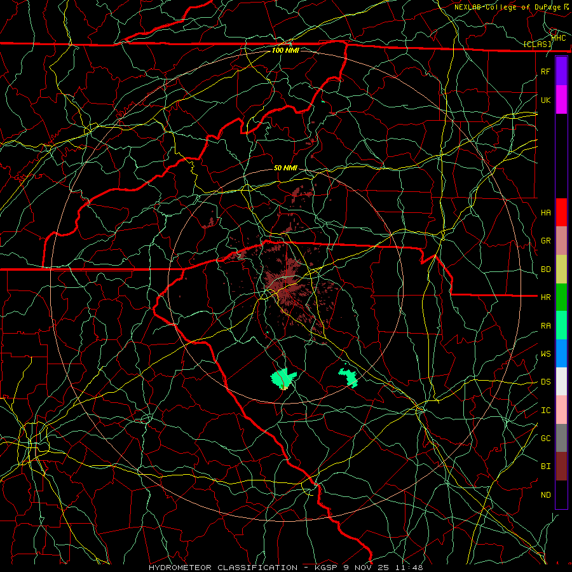This screenshot has width=572, height=572.
Task: Click the brown BI legend swatch
Action: [x=561, y=466]
